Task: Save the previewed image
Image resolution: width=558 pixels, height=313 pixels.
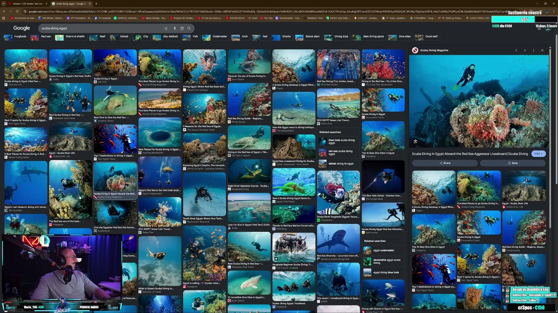Action: pos(513,163)
